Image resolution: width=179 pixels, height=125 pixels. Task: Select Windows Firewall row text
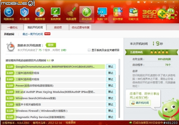click(41, 111)
